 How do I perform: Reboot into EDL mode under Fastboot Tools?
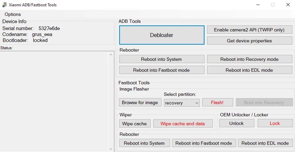(x=265, y=143)
